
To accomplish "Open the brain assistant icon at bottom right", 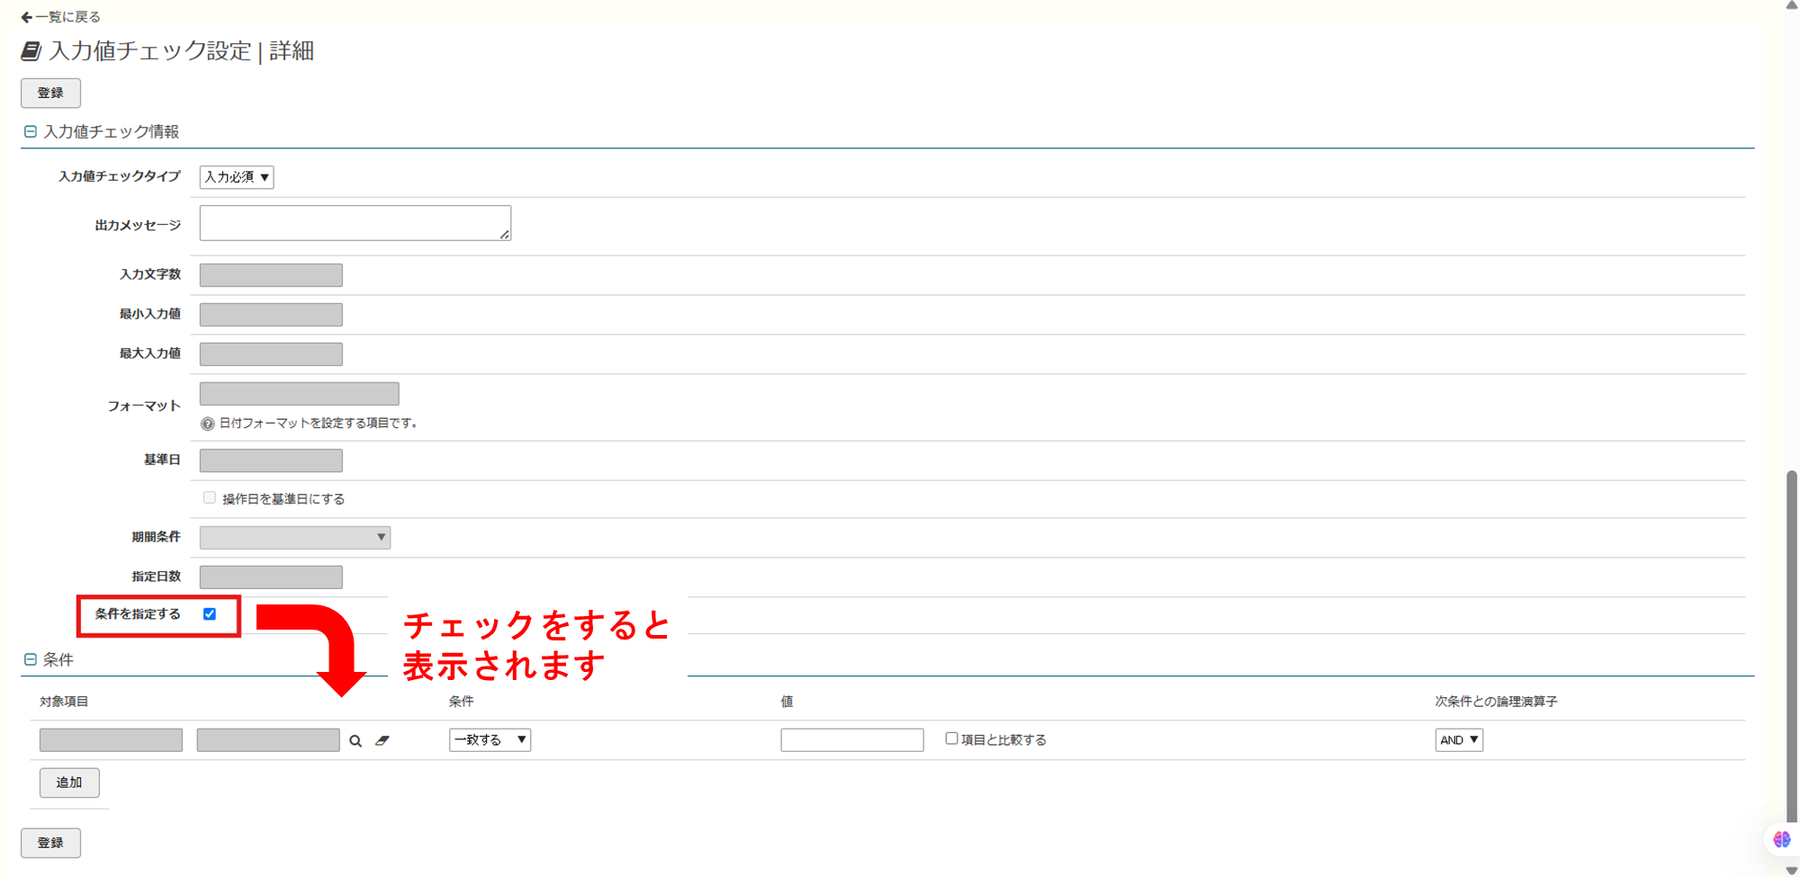I will click(1781, 839).
